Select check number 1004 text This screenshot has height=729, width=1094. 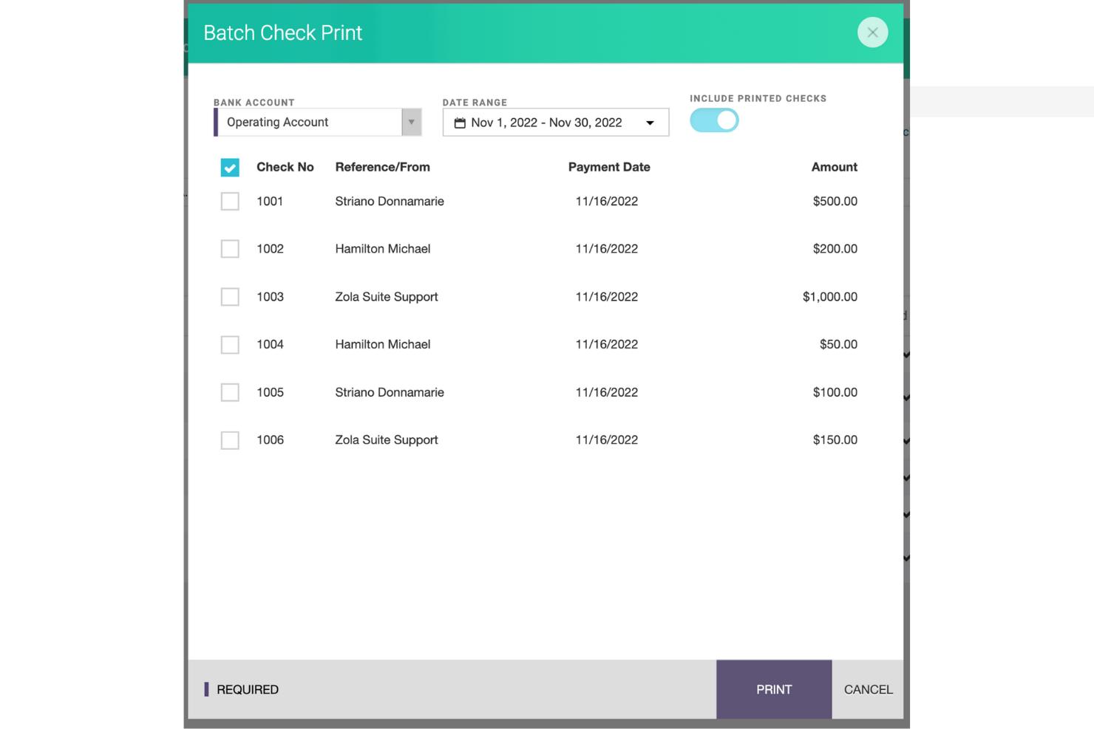point(270,344)
